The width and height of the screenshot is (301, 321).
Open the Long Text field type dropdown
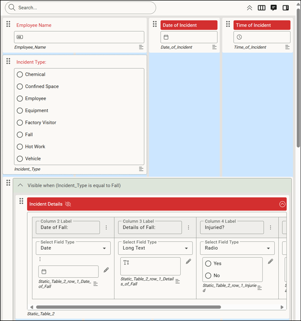(155, 248)
